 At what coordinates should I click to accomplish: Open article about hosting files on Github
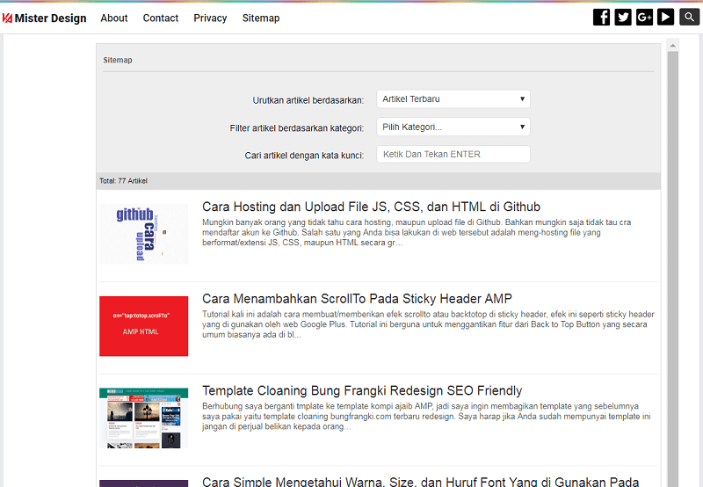pyautogui.click(x=371, y=207)
